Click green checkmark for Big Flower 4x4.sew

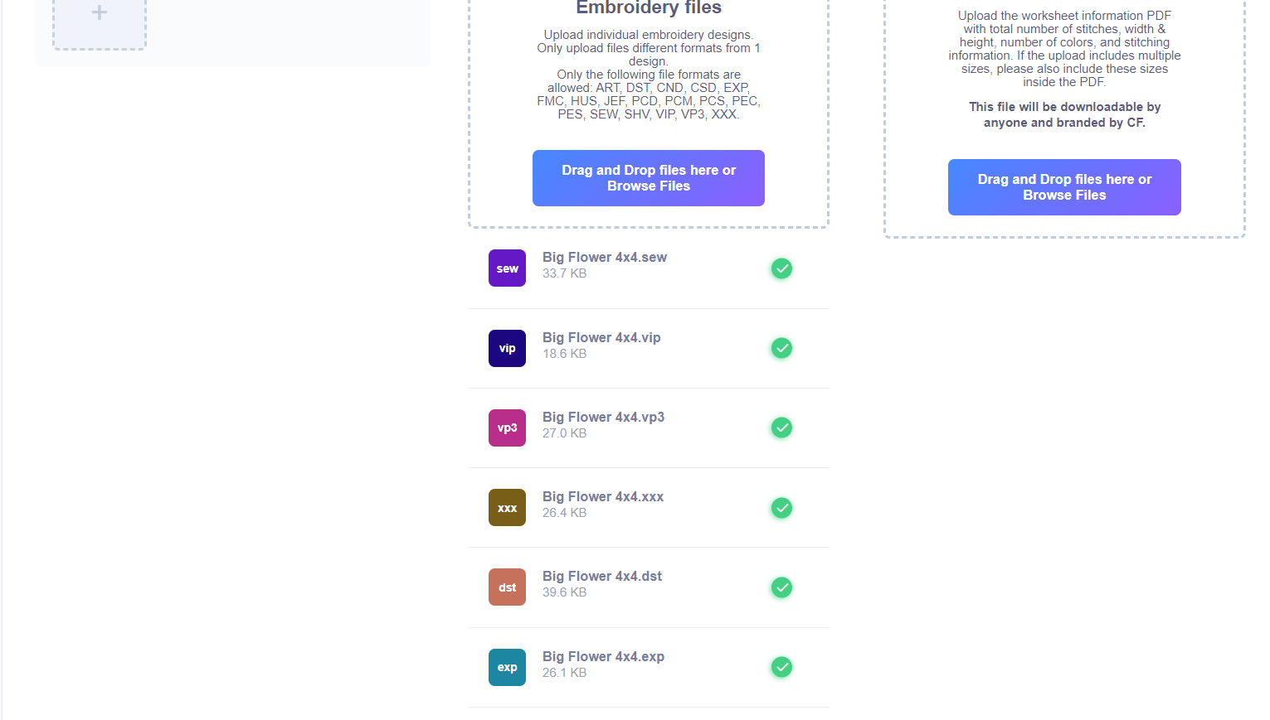click(x=781, y=268)
